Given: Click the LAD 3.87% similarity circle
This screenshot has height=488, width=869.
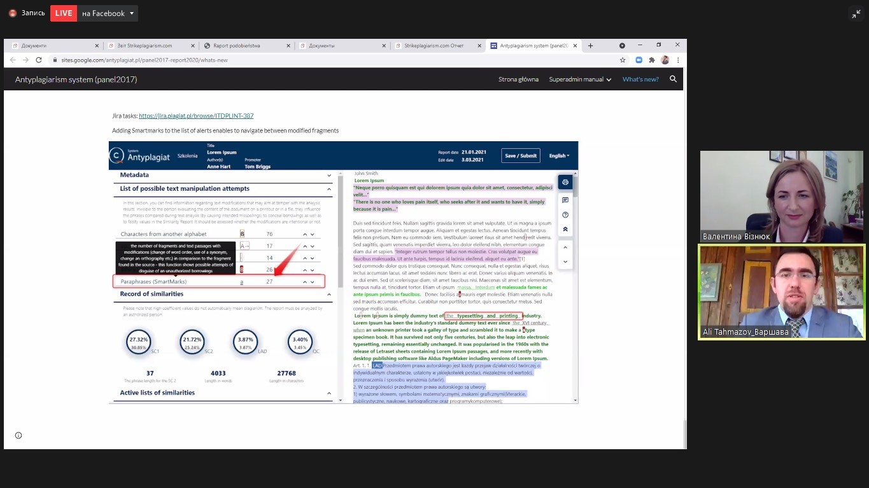Looking at the screenshot, I should coord(245,342).
